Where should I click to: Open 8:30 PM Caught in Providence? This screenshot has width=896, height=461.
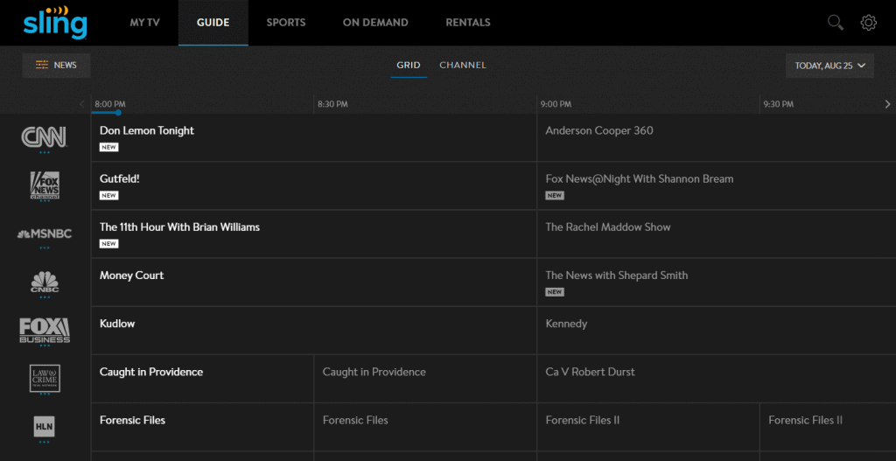tap(425, 379)
